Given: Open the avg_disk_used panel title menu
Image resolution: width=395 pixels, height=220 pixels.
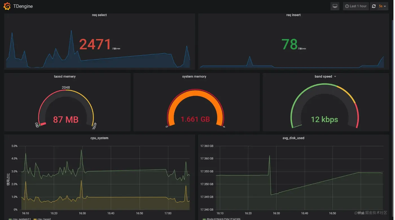Looking at the screenshot, I should tap(293, 138).
